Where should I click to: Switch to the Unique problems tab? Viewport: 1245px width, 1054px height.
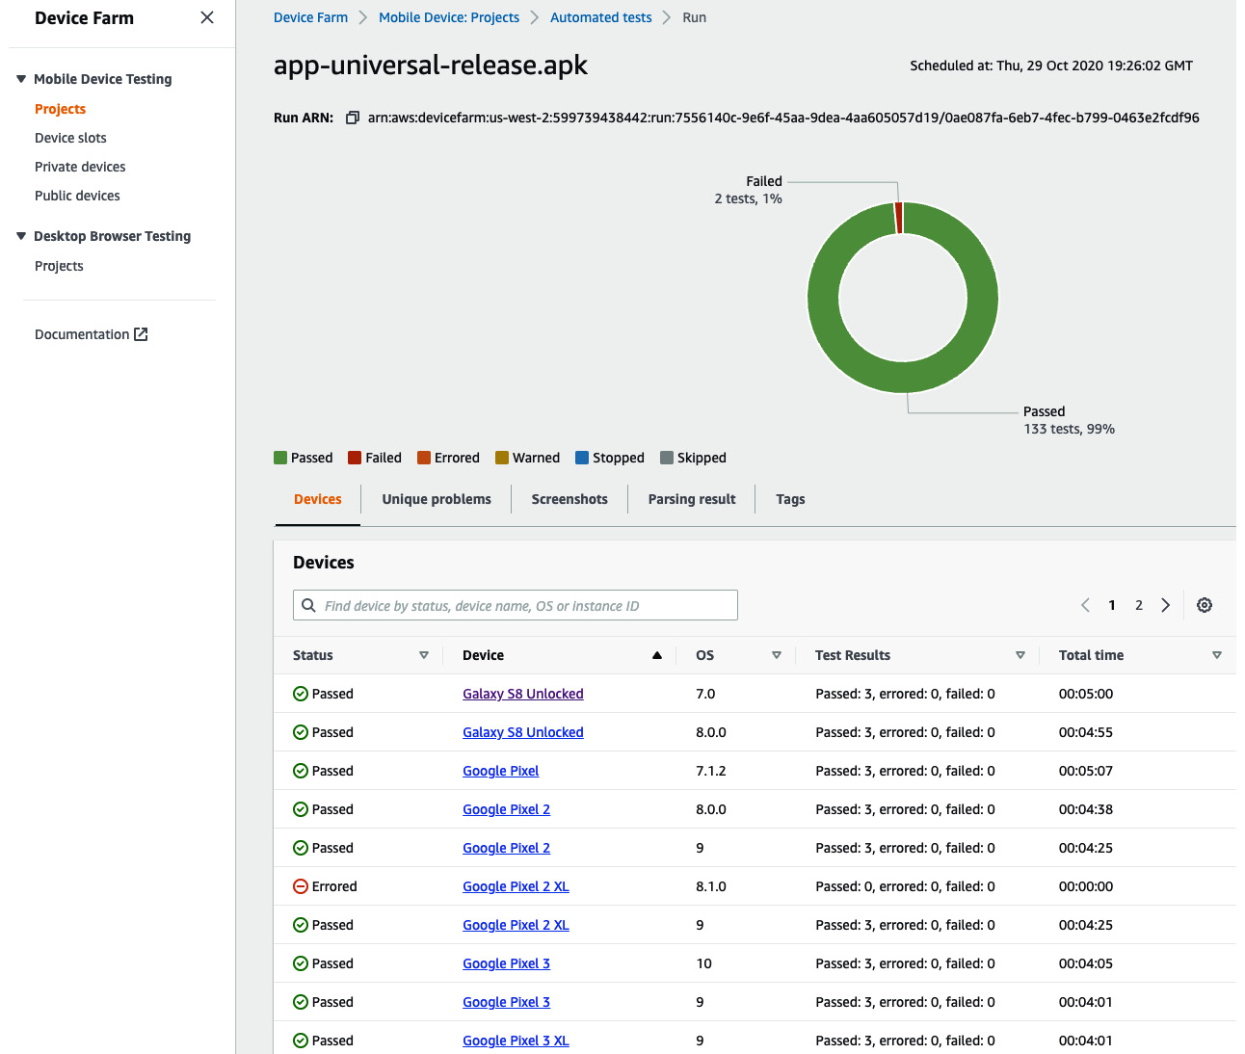[436, 498]
